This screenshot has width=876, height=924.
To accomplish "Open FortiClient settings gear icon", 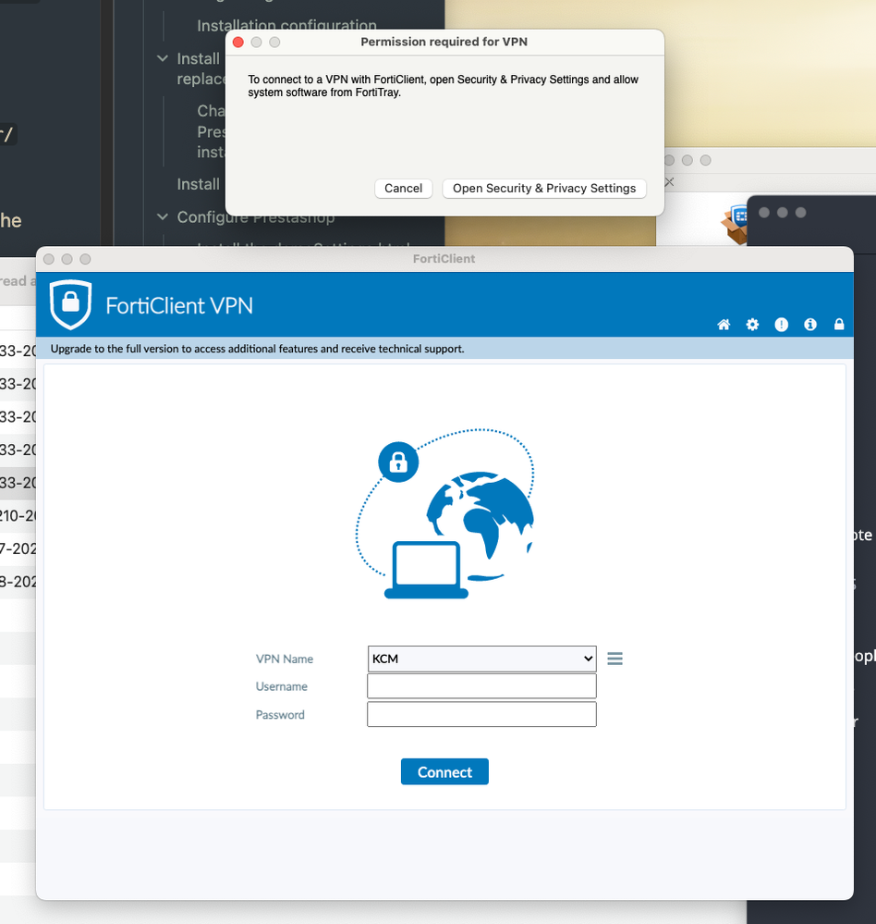I will [x=752, y=324].
